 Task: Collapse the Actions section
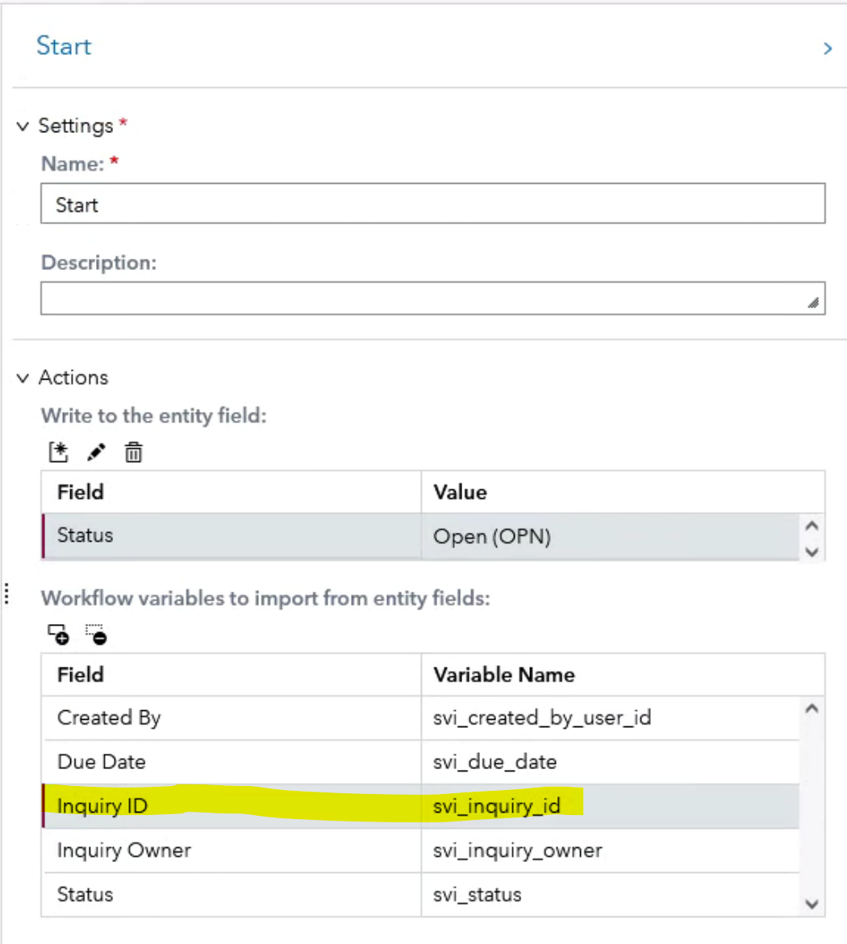click(23, 378)
